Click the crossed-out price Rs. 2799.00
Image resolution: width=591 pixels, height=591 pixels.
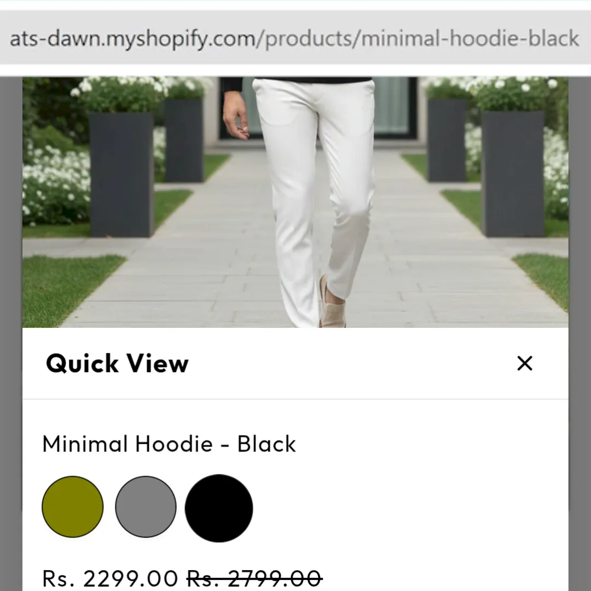(255, 578)
